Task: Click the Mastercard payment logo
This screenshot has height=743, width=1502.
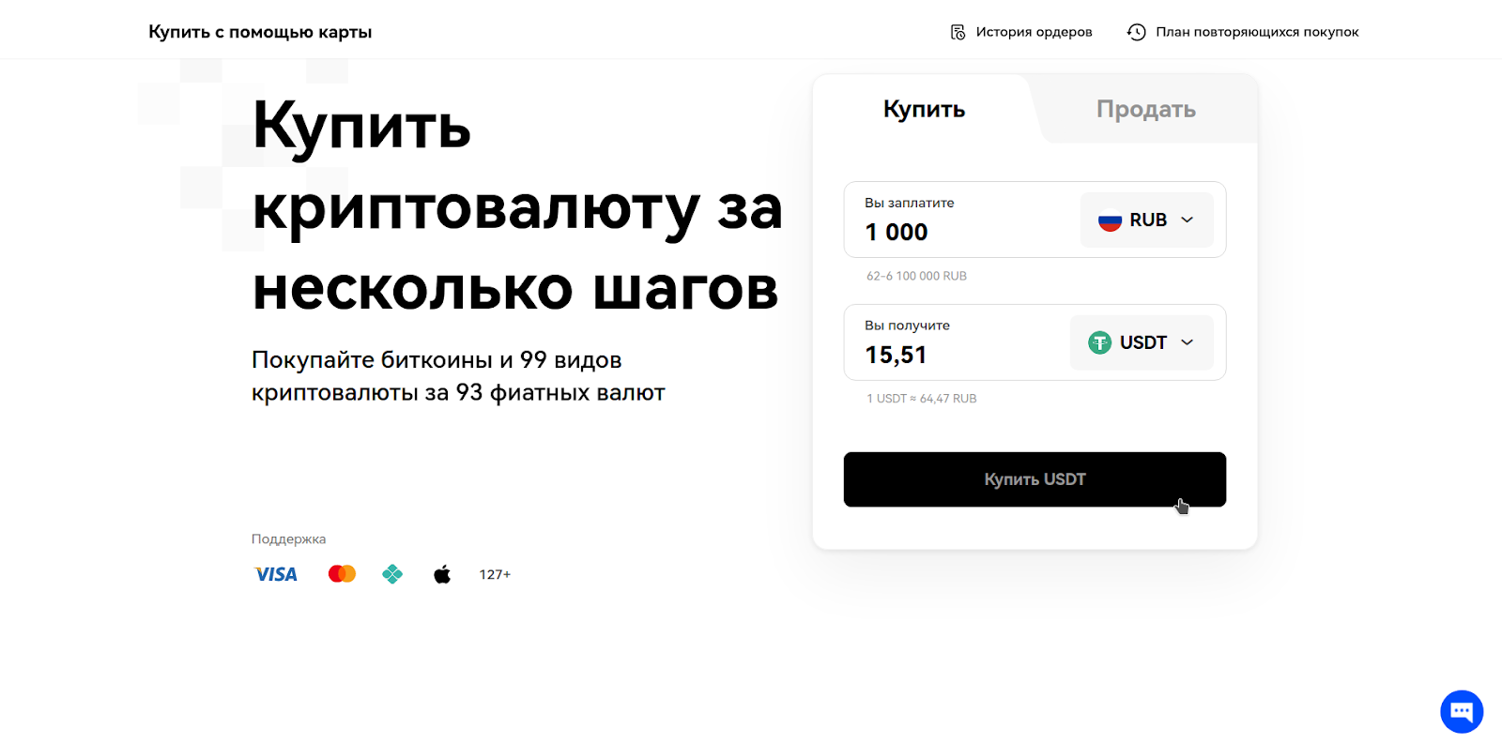Action: click(342, 573)
